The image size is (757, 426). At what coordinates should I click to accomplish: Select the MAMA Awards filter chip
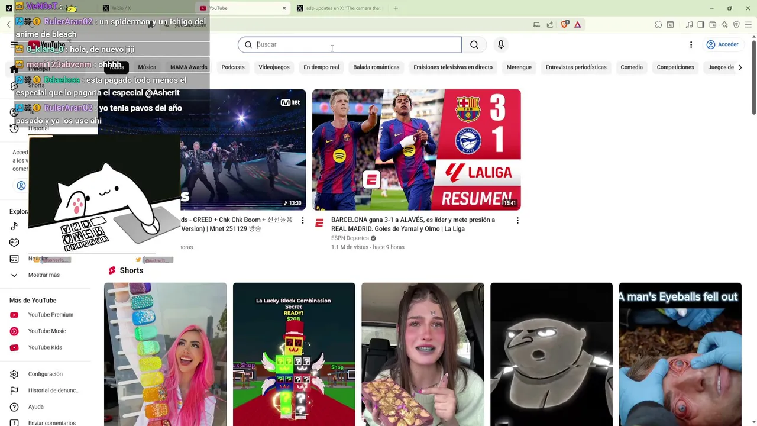(x=189, y=67)
